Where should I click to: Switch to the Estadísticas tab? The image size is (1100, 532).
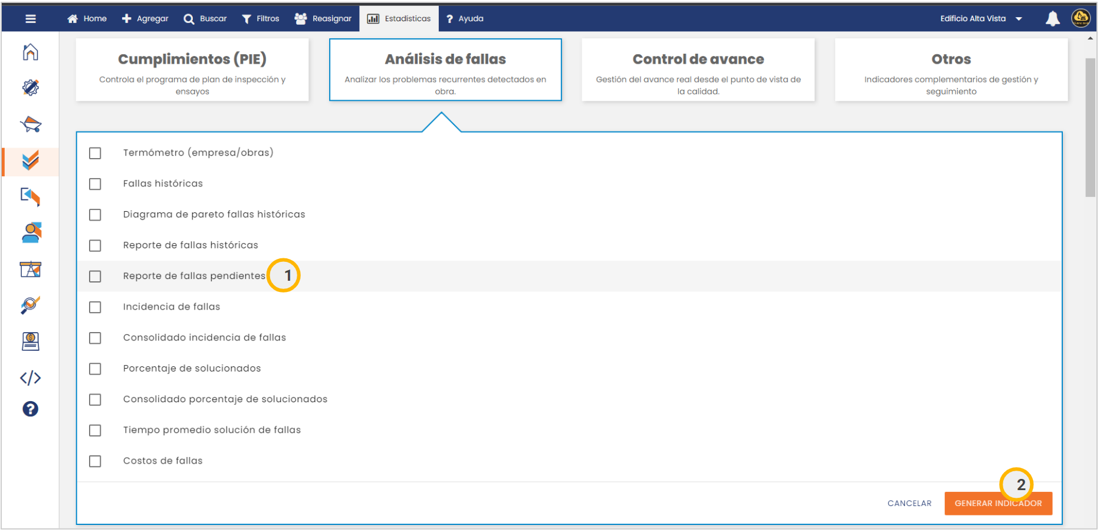click(399, 19)
